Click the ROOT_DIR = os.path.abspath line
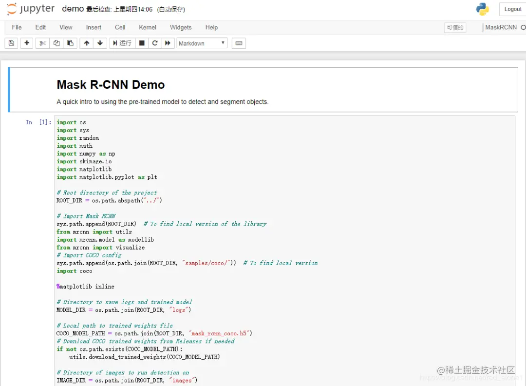The width and height of the screenshot is (526, 386). click(x=110, y=200)
